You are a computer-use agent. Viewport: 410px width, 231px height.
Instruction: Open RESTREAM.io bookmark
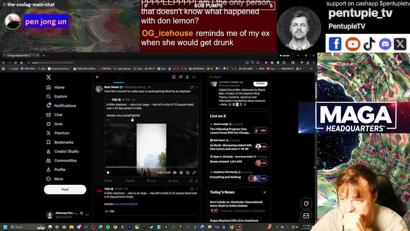click(196, 69)
